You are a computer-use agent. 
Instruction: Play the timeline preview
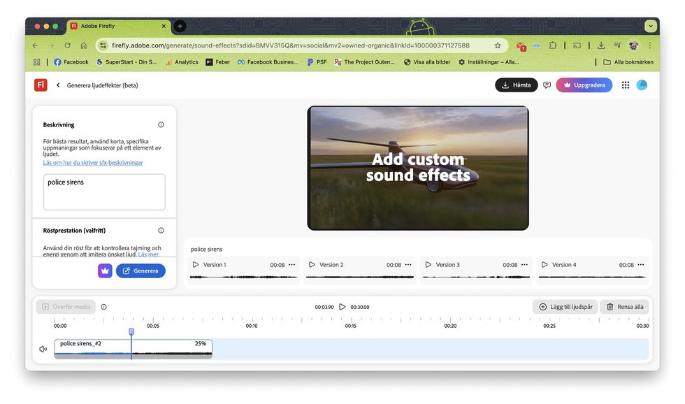click(x=342, y=306)
